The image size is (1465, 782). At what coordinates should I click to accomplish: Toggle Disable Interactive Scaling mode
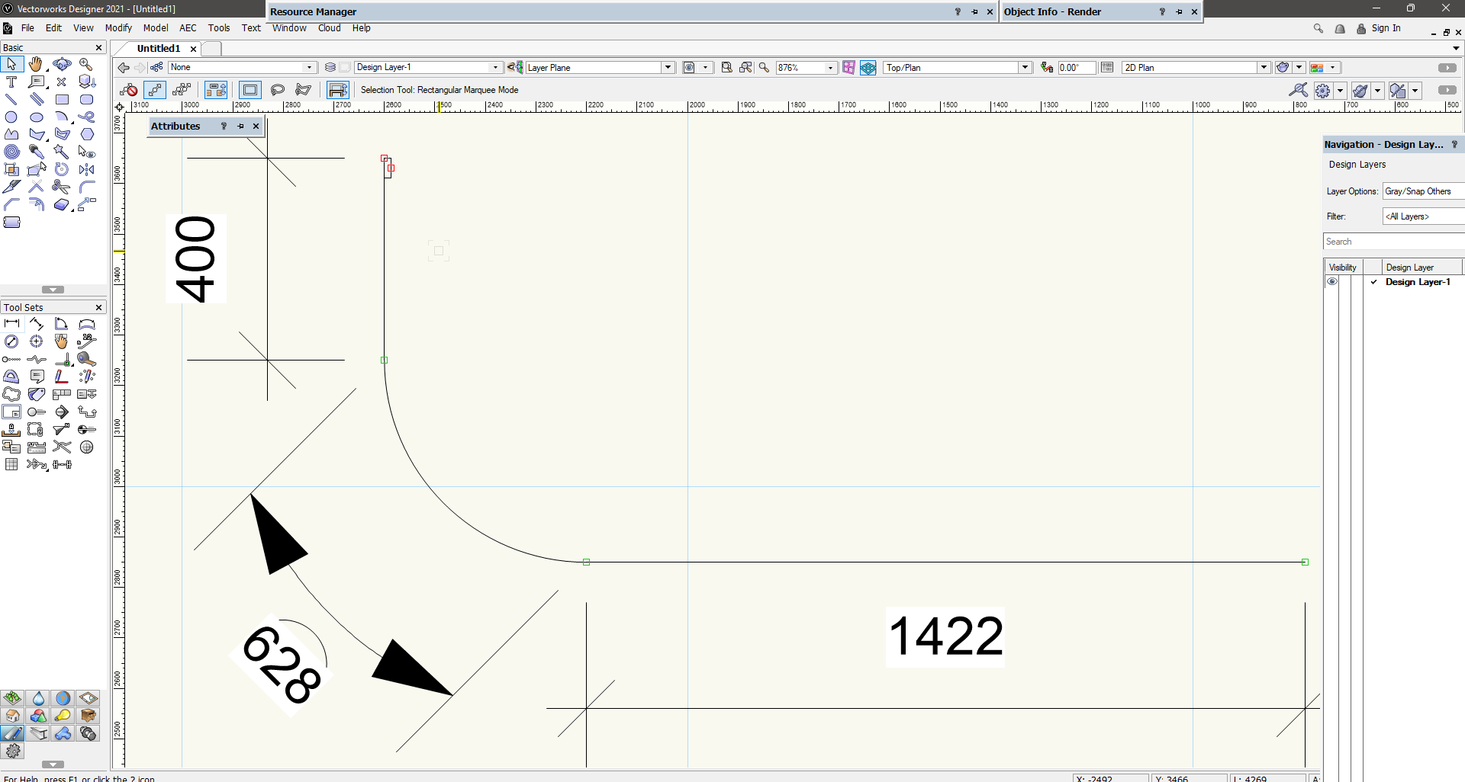point(128,90)
